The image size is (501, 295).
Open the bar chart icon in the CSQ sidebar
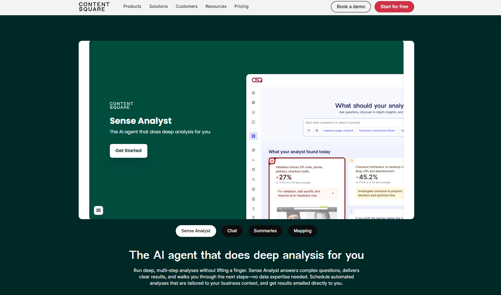[x=253, y=160]
